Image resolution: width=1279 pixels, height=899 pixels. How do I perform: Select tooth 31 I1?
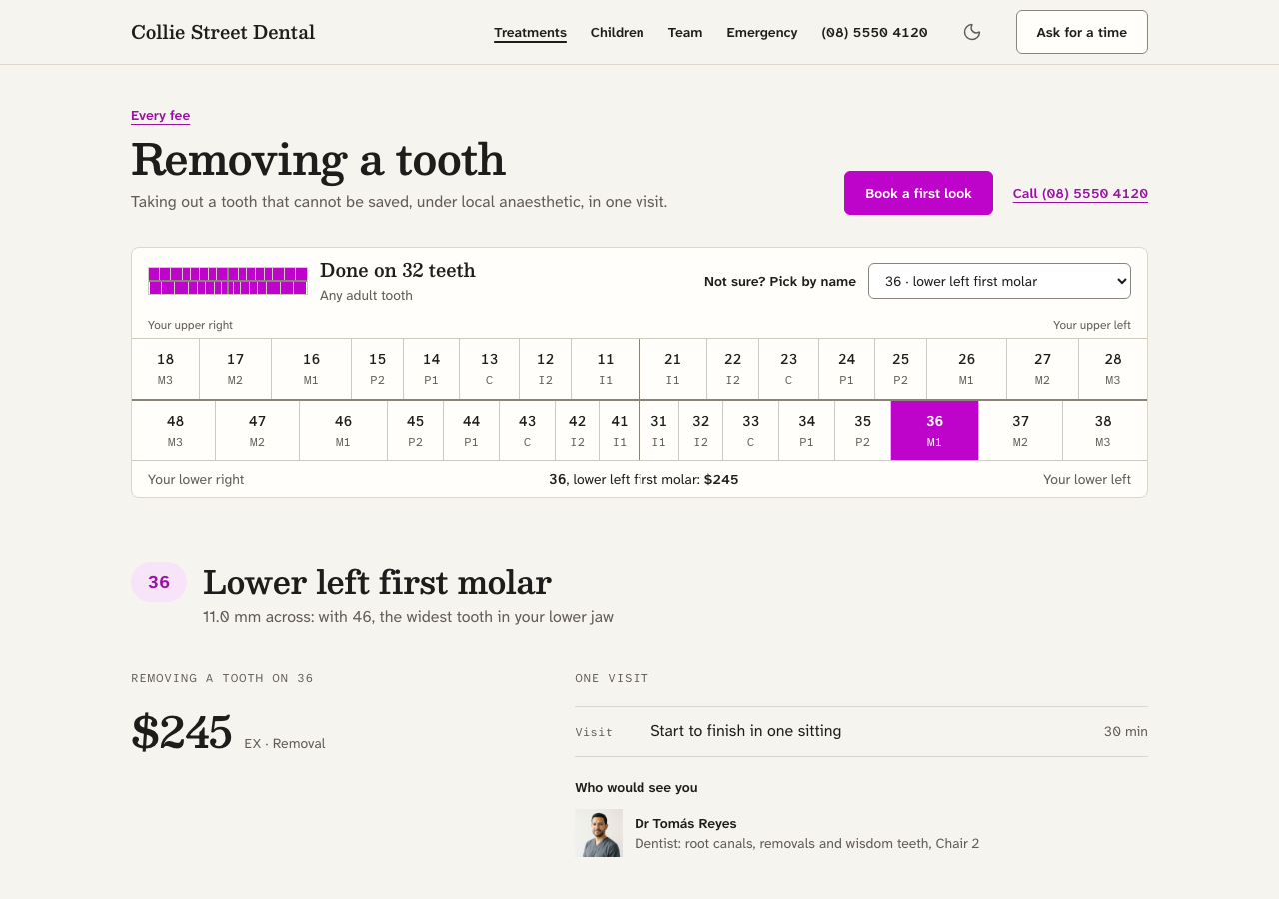(659, 431)
